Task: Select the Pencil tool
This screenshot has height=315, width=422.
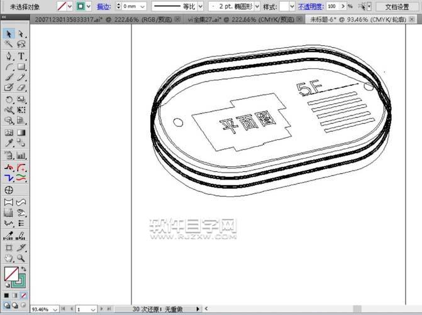Action: [21, 77]
